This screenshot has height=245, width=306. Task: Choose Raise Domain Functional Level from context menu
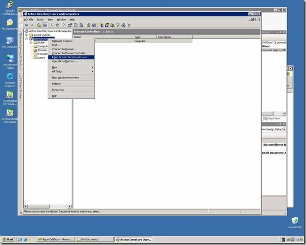point(71,57)
